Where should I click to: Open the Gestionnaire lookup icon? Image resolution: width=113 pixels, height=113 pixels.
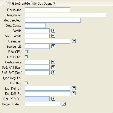click(x=53, y=62)
